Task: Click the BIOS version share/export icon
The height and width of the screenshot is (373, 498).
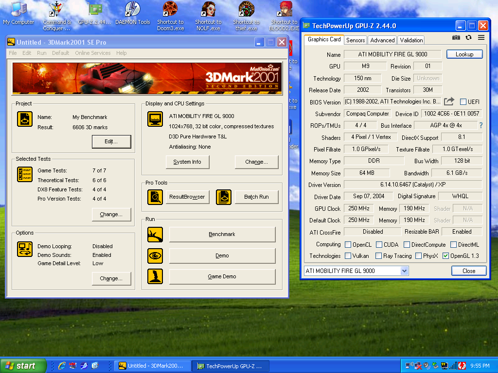Action: pos(449,102)
